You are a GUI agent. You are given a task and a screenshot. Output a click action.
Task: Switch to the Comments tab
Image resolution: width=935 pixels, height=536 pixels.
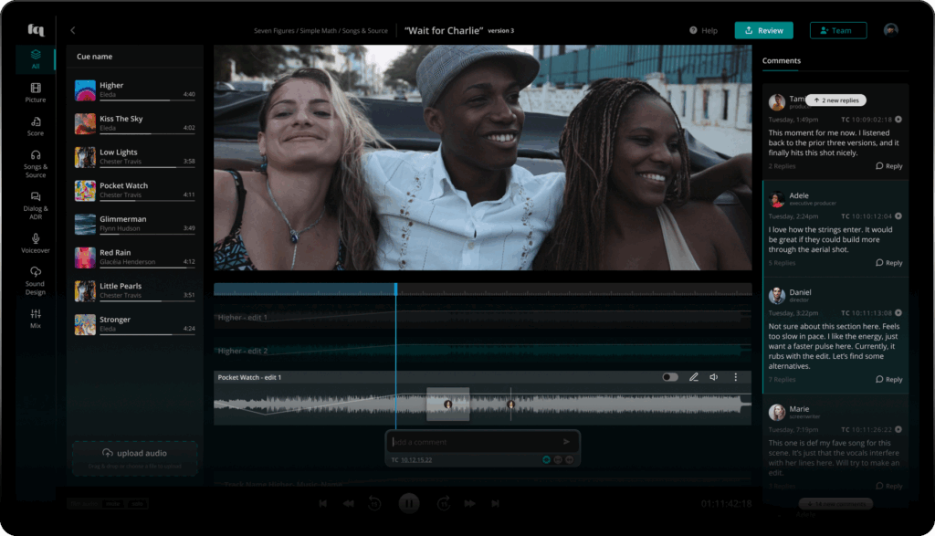pyautogui.click(x=782, y=61)
